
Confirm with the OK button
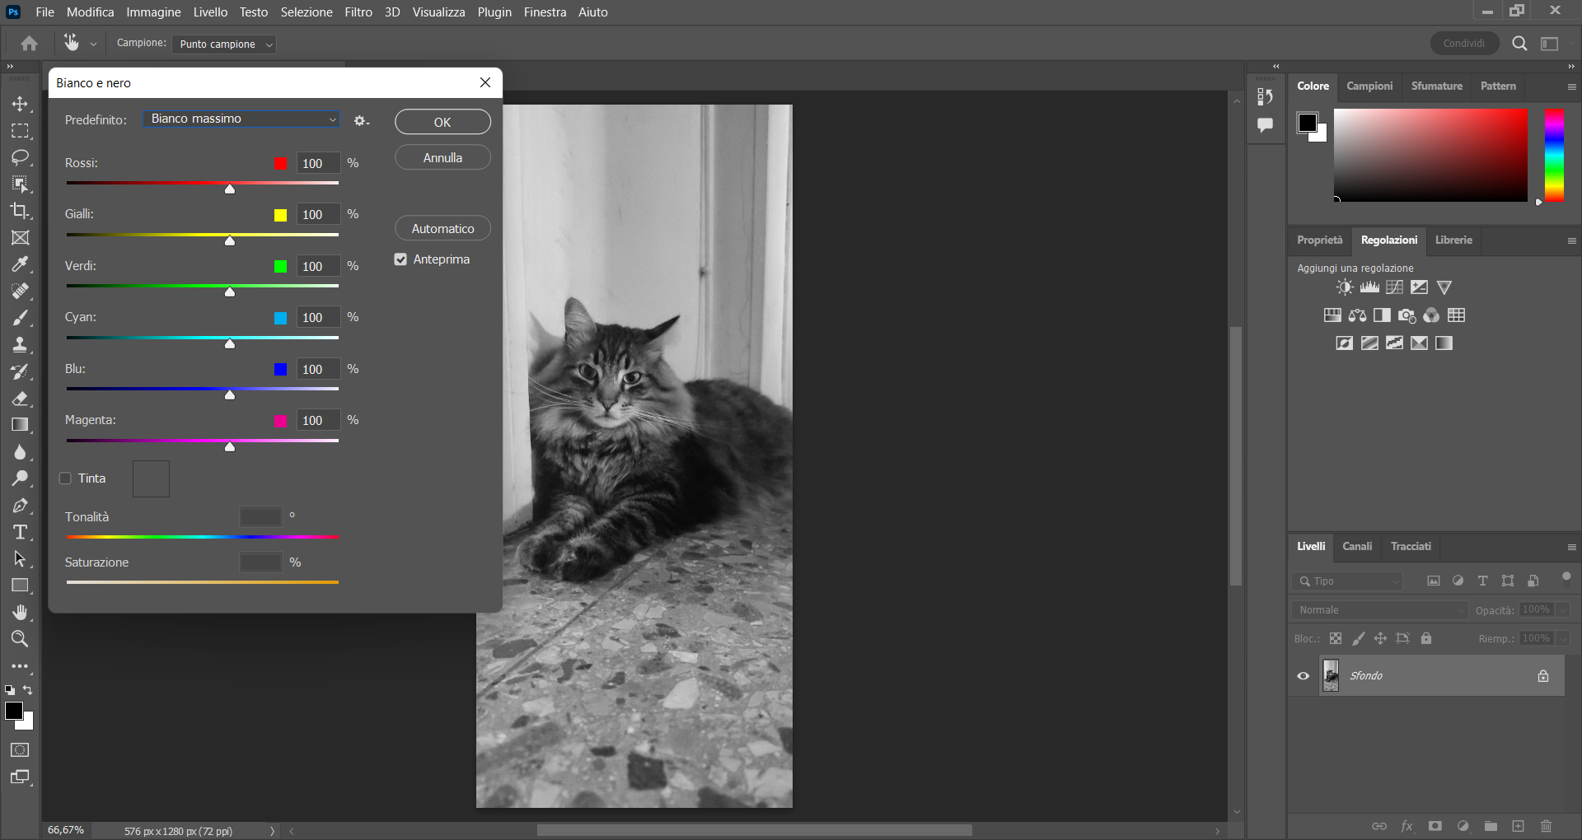tap(442, 121)
